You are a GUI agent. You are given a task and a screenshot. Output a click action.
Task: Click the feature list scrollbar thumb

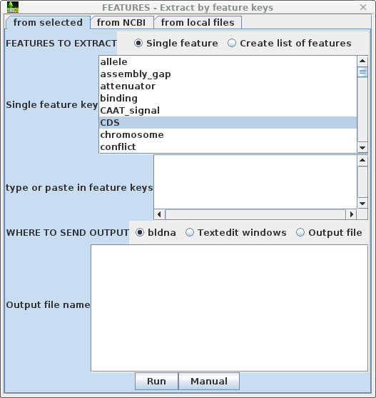pos(362,72)
